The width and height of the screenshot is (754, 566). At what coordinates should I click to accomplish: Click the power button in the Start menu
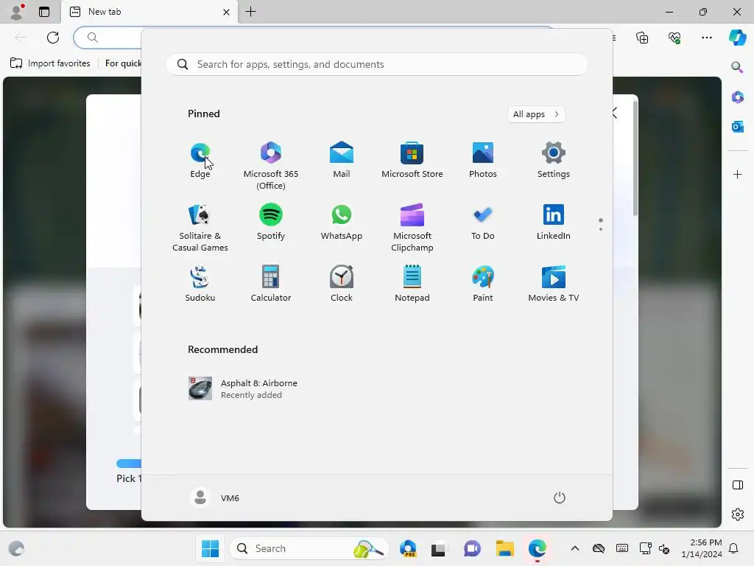point(560,497)
